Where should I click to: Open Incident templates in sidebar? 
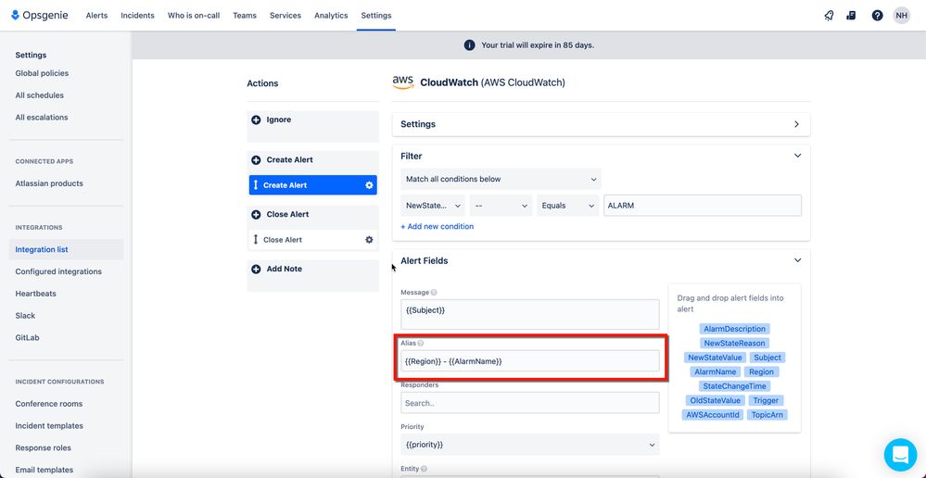click(49, 425)
